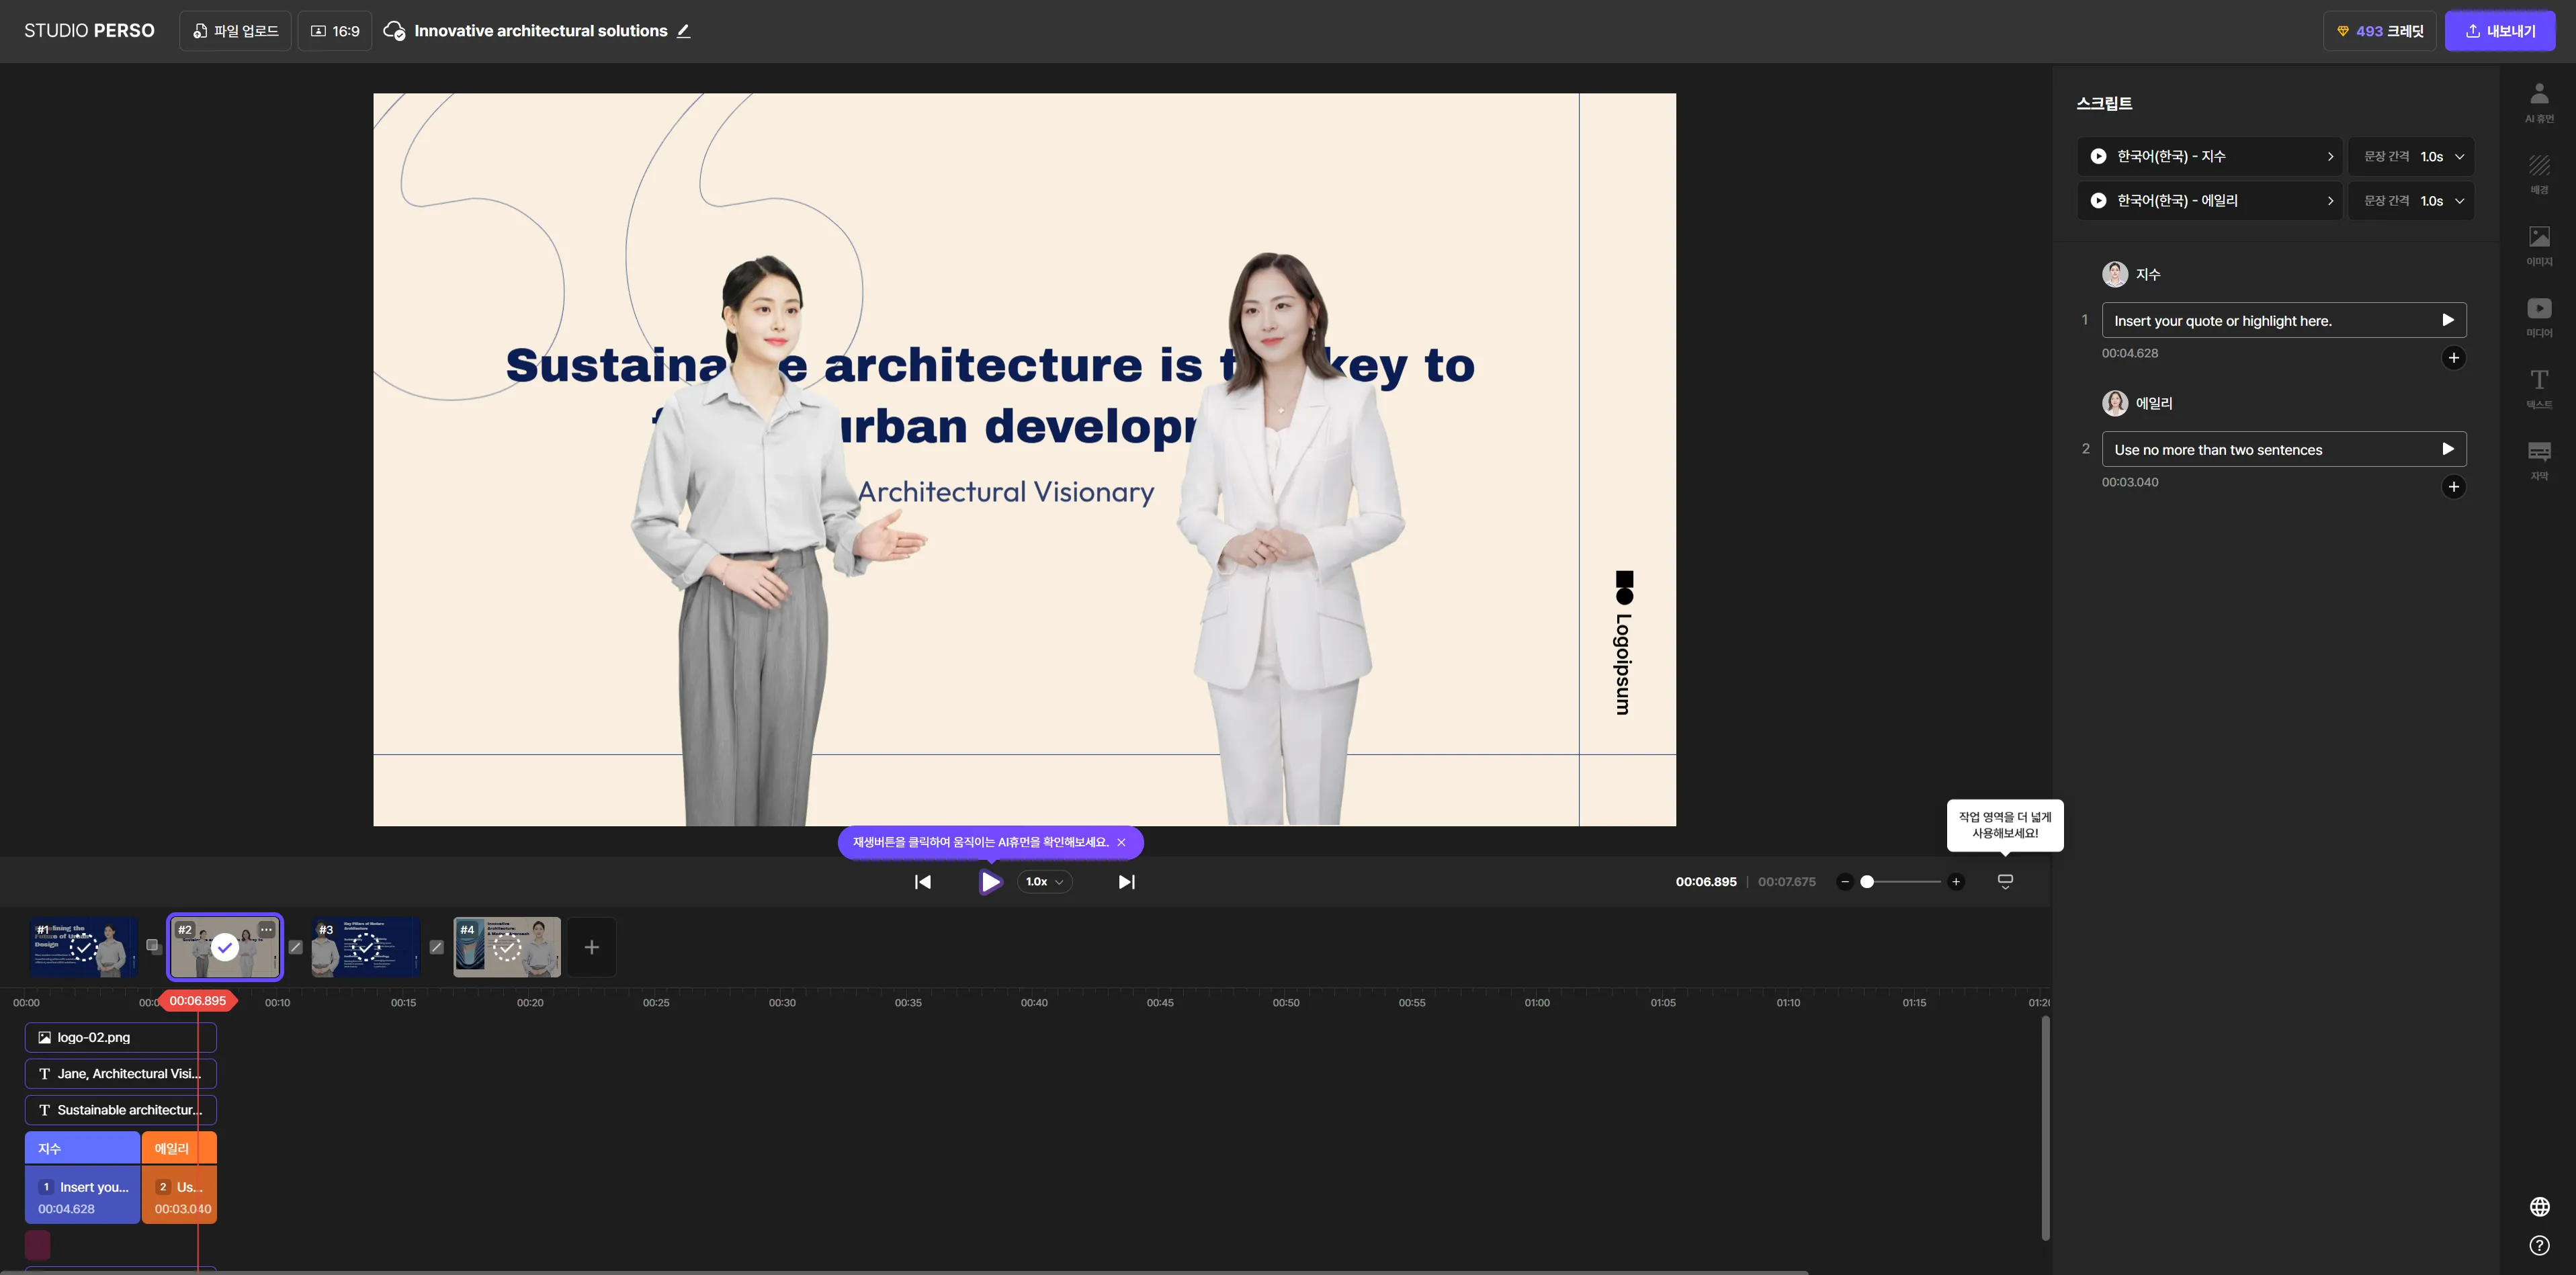Viewport: 2576px width, 1275px height.
Task: Toggle the checkmark on scene #4 thumbnail
Action: (507, 947)
